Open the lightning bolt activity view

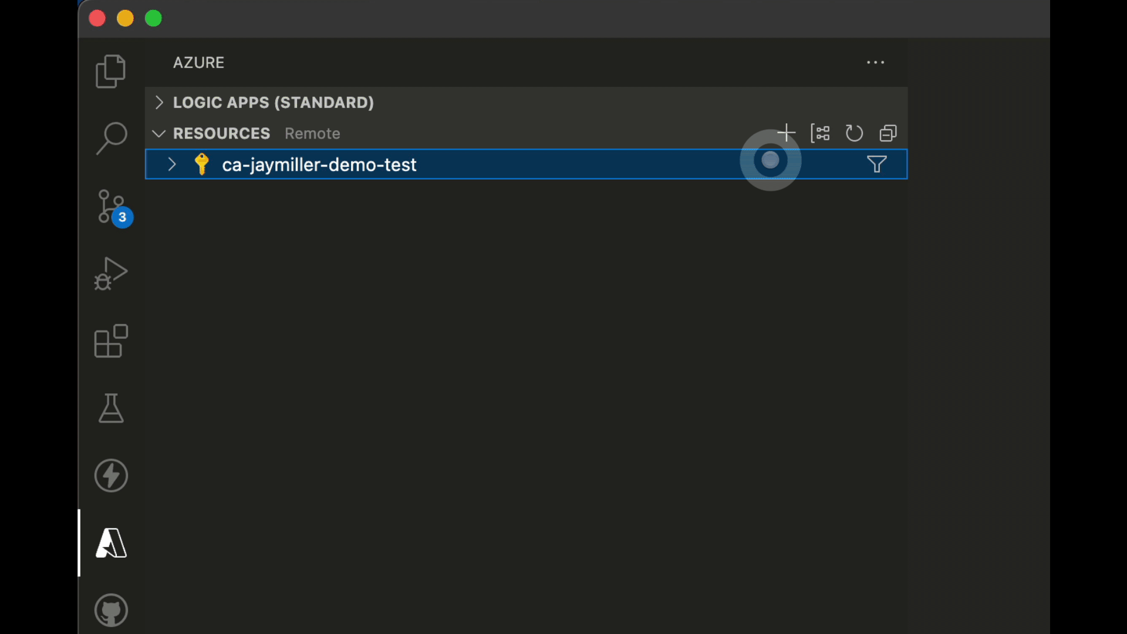point(111,475)
